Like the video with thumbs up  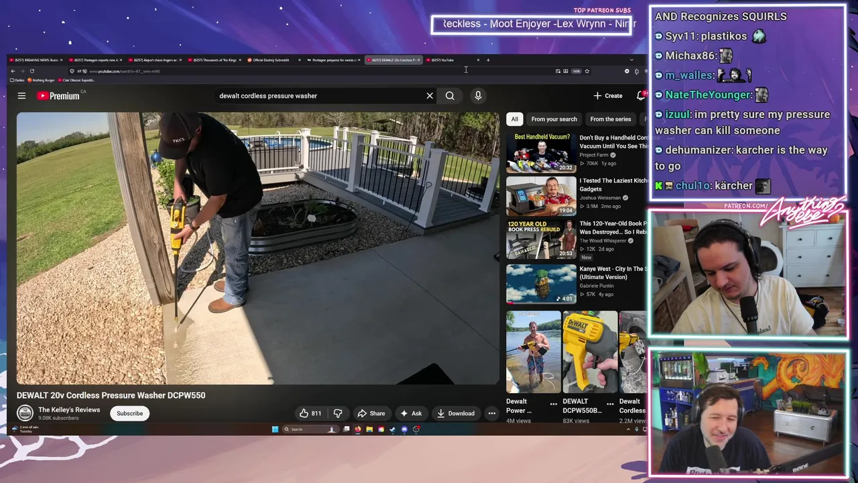(310, 413)
